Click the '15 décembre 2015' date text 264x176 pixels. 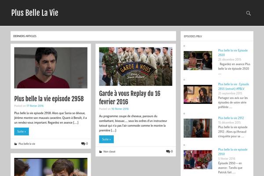coord(229,122)
